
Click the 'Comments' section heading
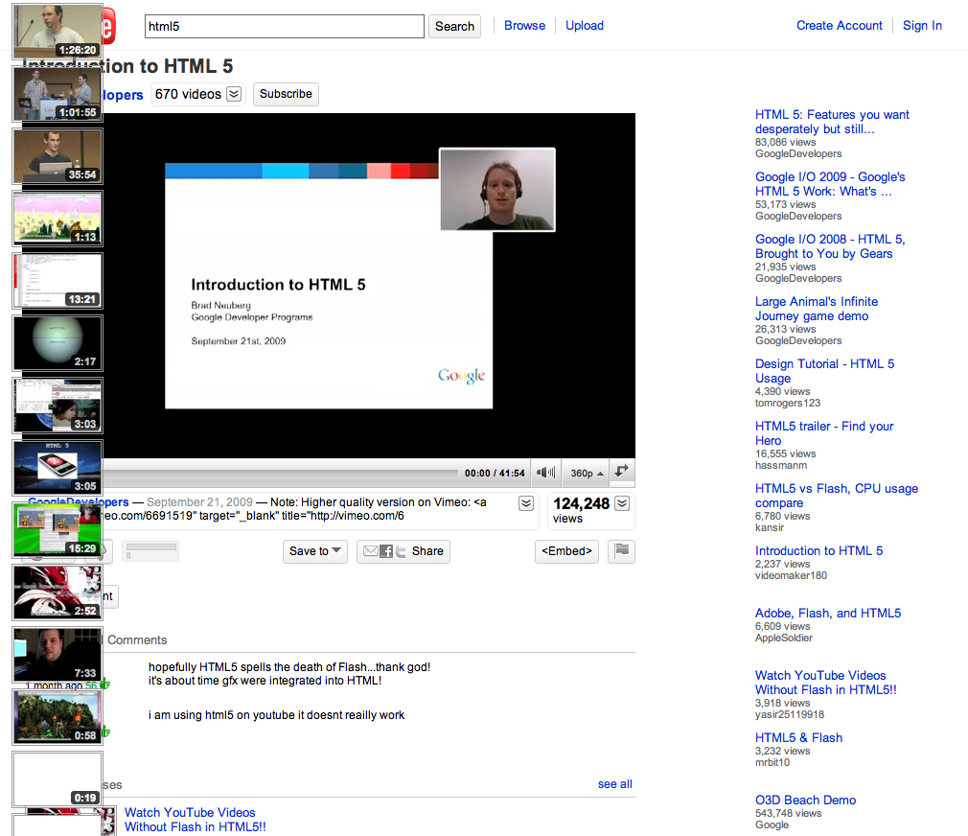[137, 640]
